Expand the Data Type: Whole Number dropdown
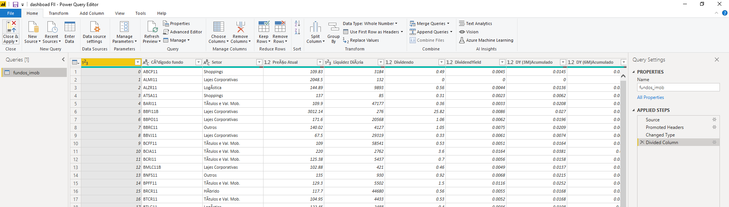729x207 pixels. tap(396, 24)
